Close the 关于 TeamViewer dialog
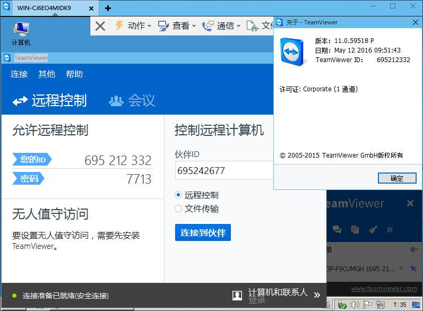 416,22
